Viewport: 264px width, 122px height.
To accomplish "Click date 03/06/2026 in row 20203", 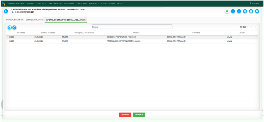I will pos(39,37).
